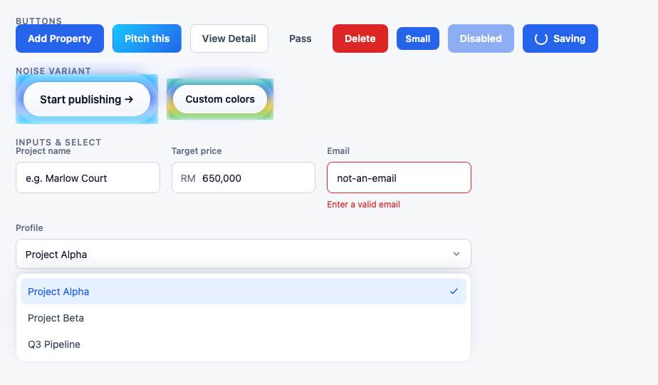Image resolution: width=658 pixels, height=385 pixels.
Task: Click the faded Disabled button
Action: coord(481,38)
